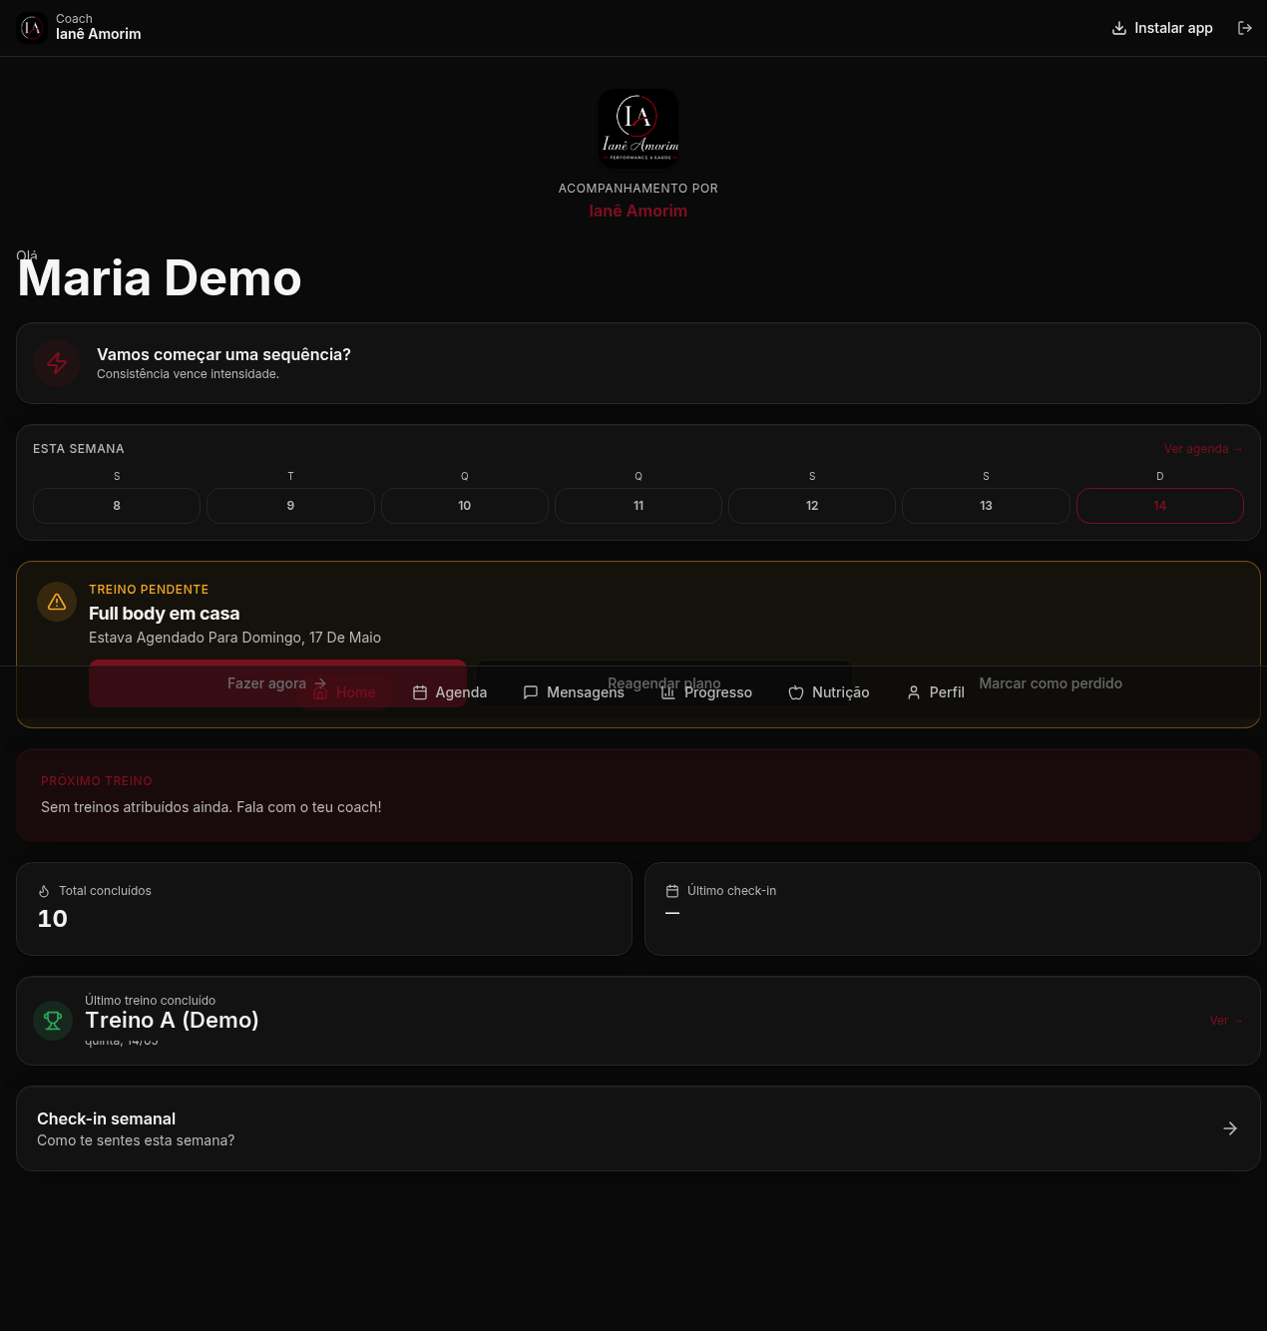Click the Progresso chart icon
The width and height of the screenshot is (1267, 1331).
[x=668, y=692]
